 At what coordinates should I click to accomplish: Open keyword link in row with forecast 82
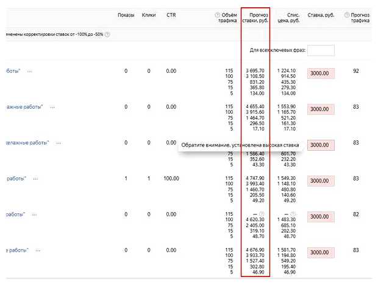coord(15,214)
